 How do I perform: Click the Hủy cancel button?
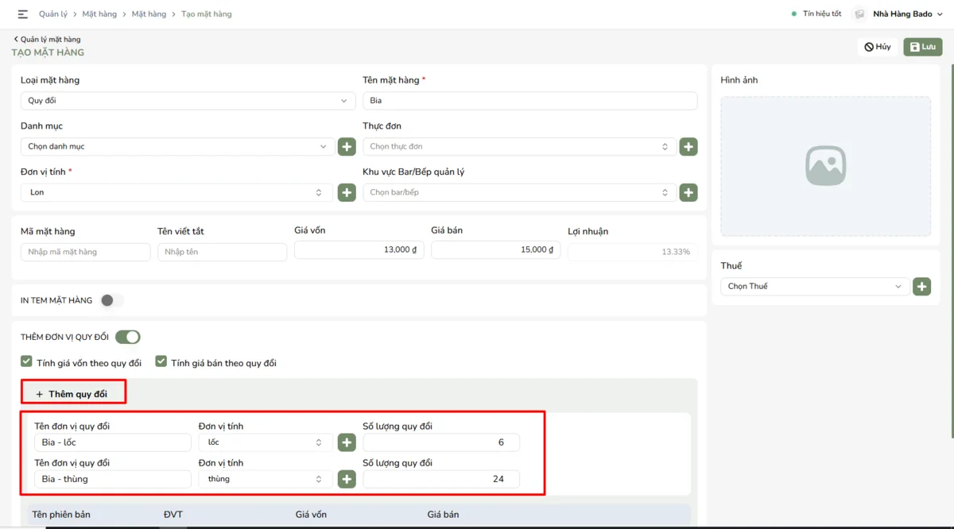[878, 47]
